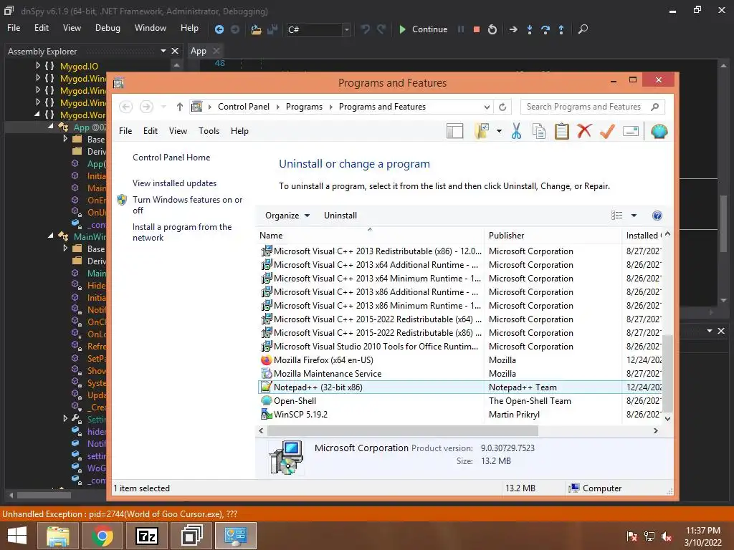The height and width of the screenshot is (550, 734).
Task: Click the Copy toolbar icon
Action: tap(539, 132)
